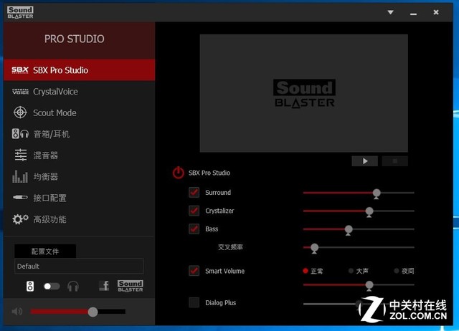
Task: Click the gears icon for advanced features
Action: pos(20,219)
